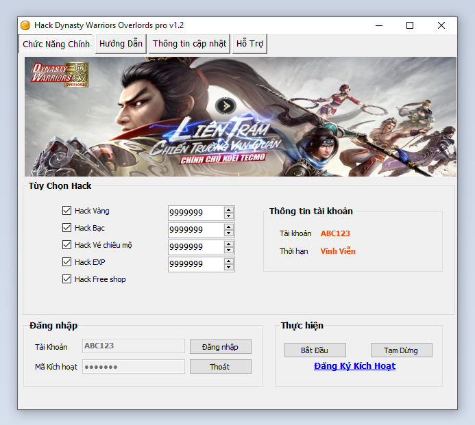This screenshot has width=475, height=425.
Task: Toggle the Hack Bạc checkbox
Action: (x=67, y=228)
